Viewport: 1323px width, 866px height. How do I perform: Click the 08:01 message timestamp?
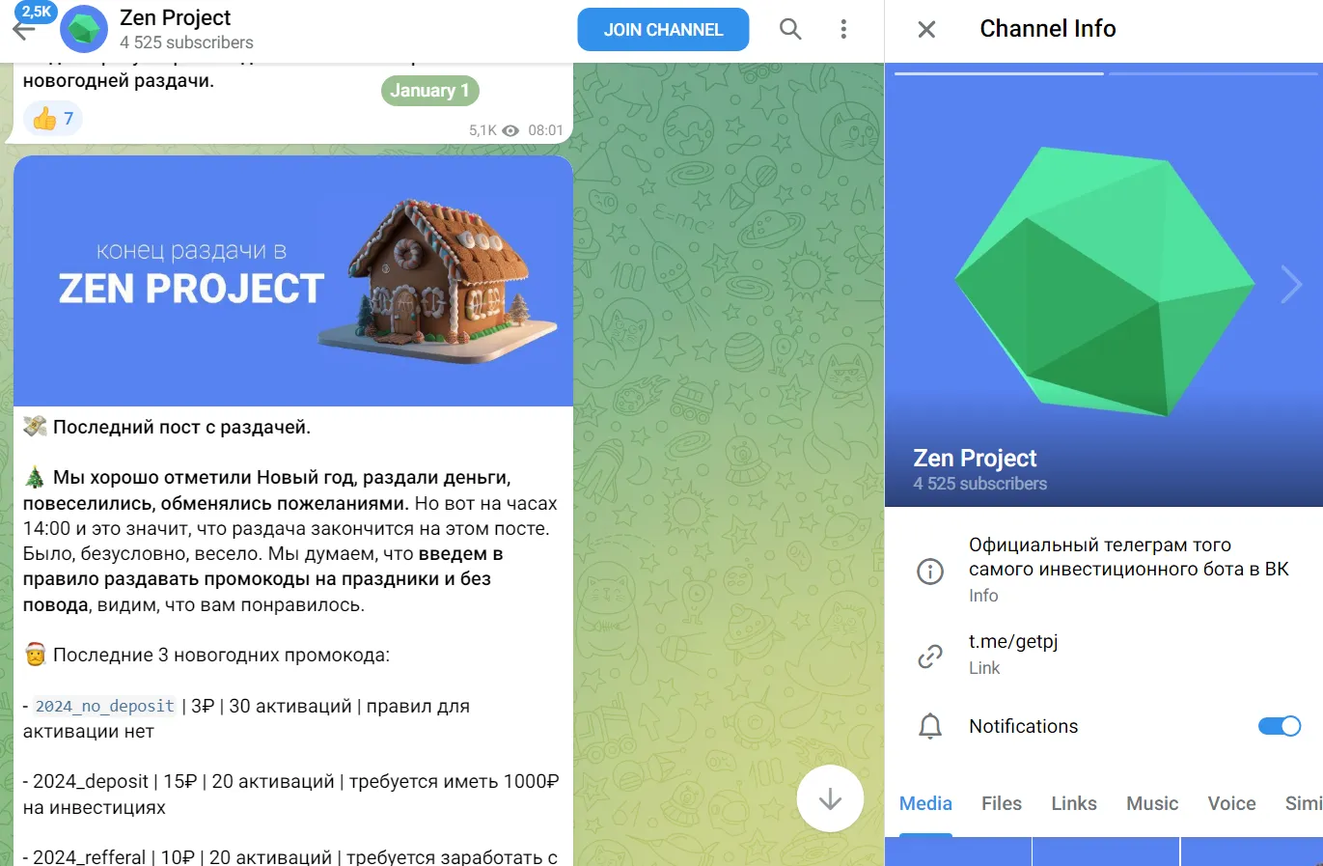(545, 130)
